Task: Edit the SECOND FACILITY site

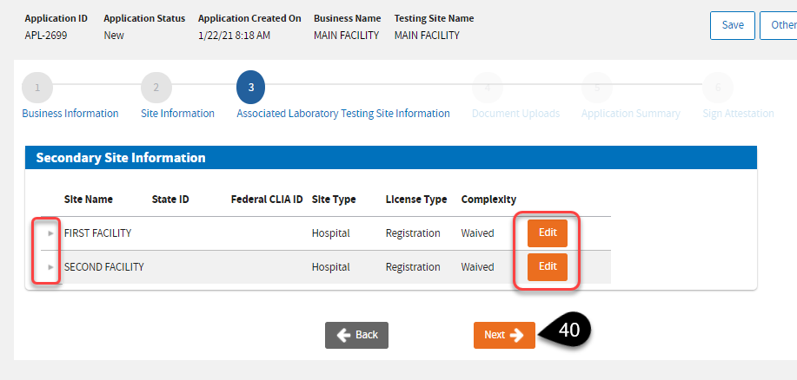Action: tap(547, 266)
